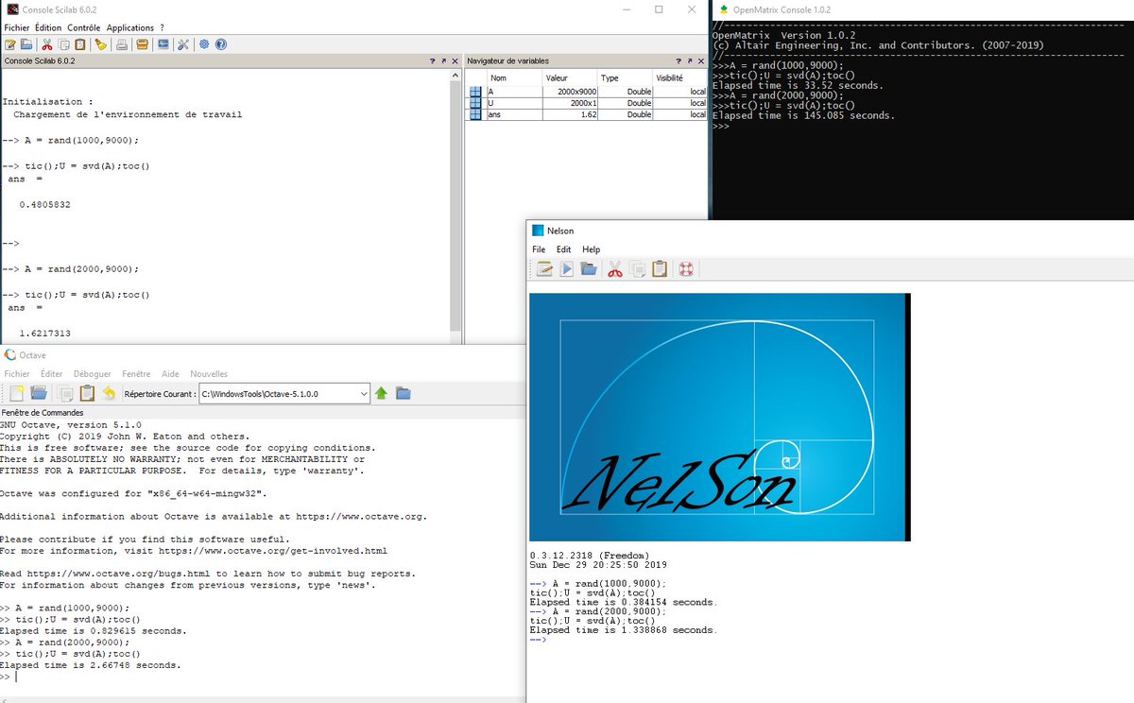
Task: Open the '?' help menu in Scilab menubar
Action: [x=162, y=27]
